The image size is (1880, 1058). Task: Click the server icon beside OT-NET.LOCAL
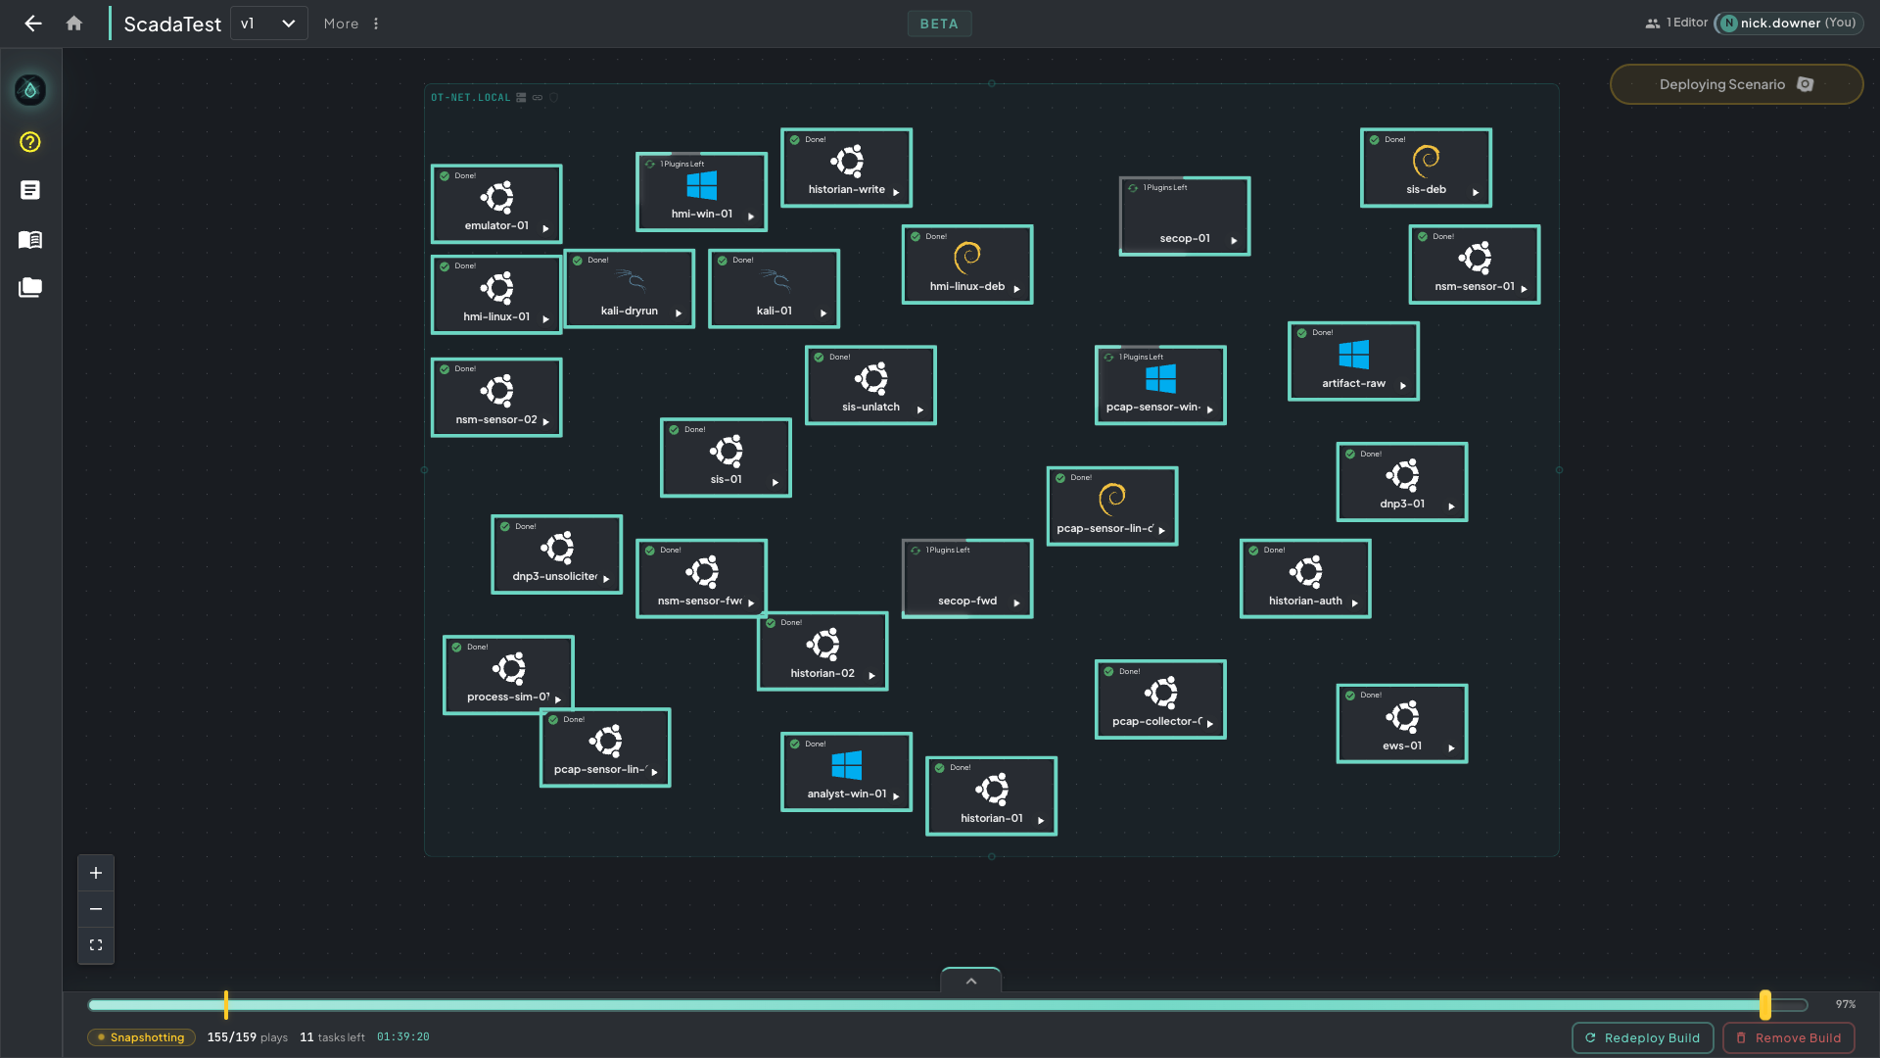[522, 98]
